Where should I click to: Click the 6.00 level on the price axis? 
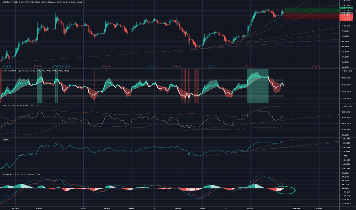(345, 67)
